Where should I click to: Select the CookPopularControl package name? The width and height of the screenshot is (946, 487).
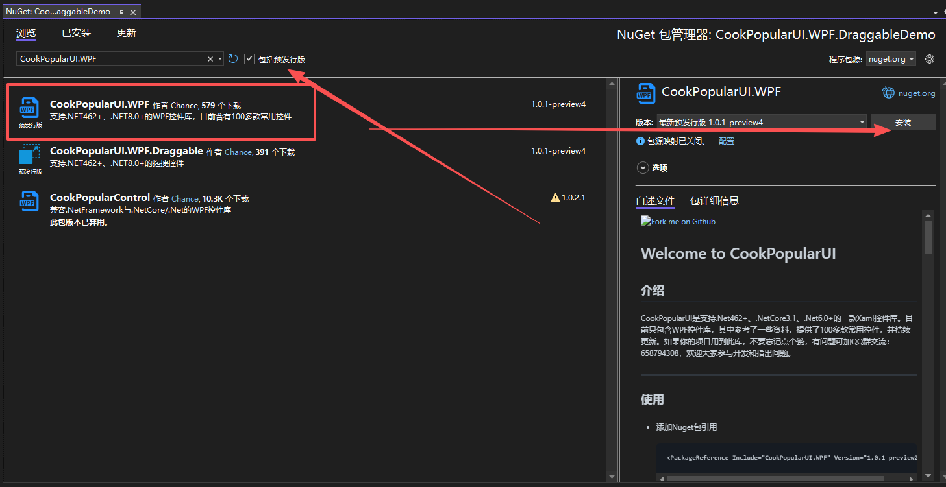point(100,197)
